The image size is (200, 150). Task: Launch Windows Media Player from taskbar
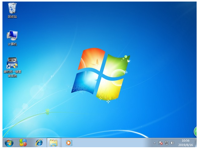68,143
